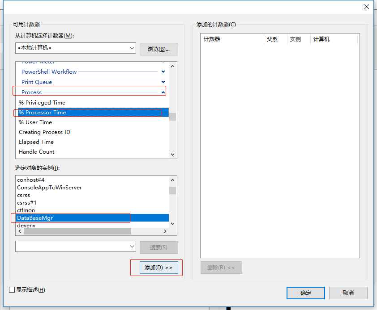Click the 取消 cancel button
The width and height of the screenshot is (377, 310).
[x=348, y=293]
